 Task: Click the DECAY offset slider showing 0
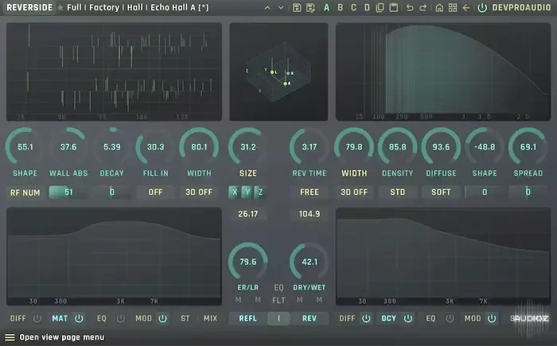tap(112, 192)
